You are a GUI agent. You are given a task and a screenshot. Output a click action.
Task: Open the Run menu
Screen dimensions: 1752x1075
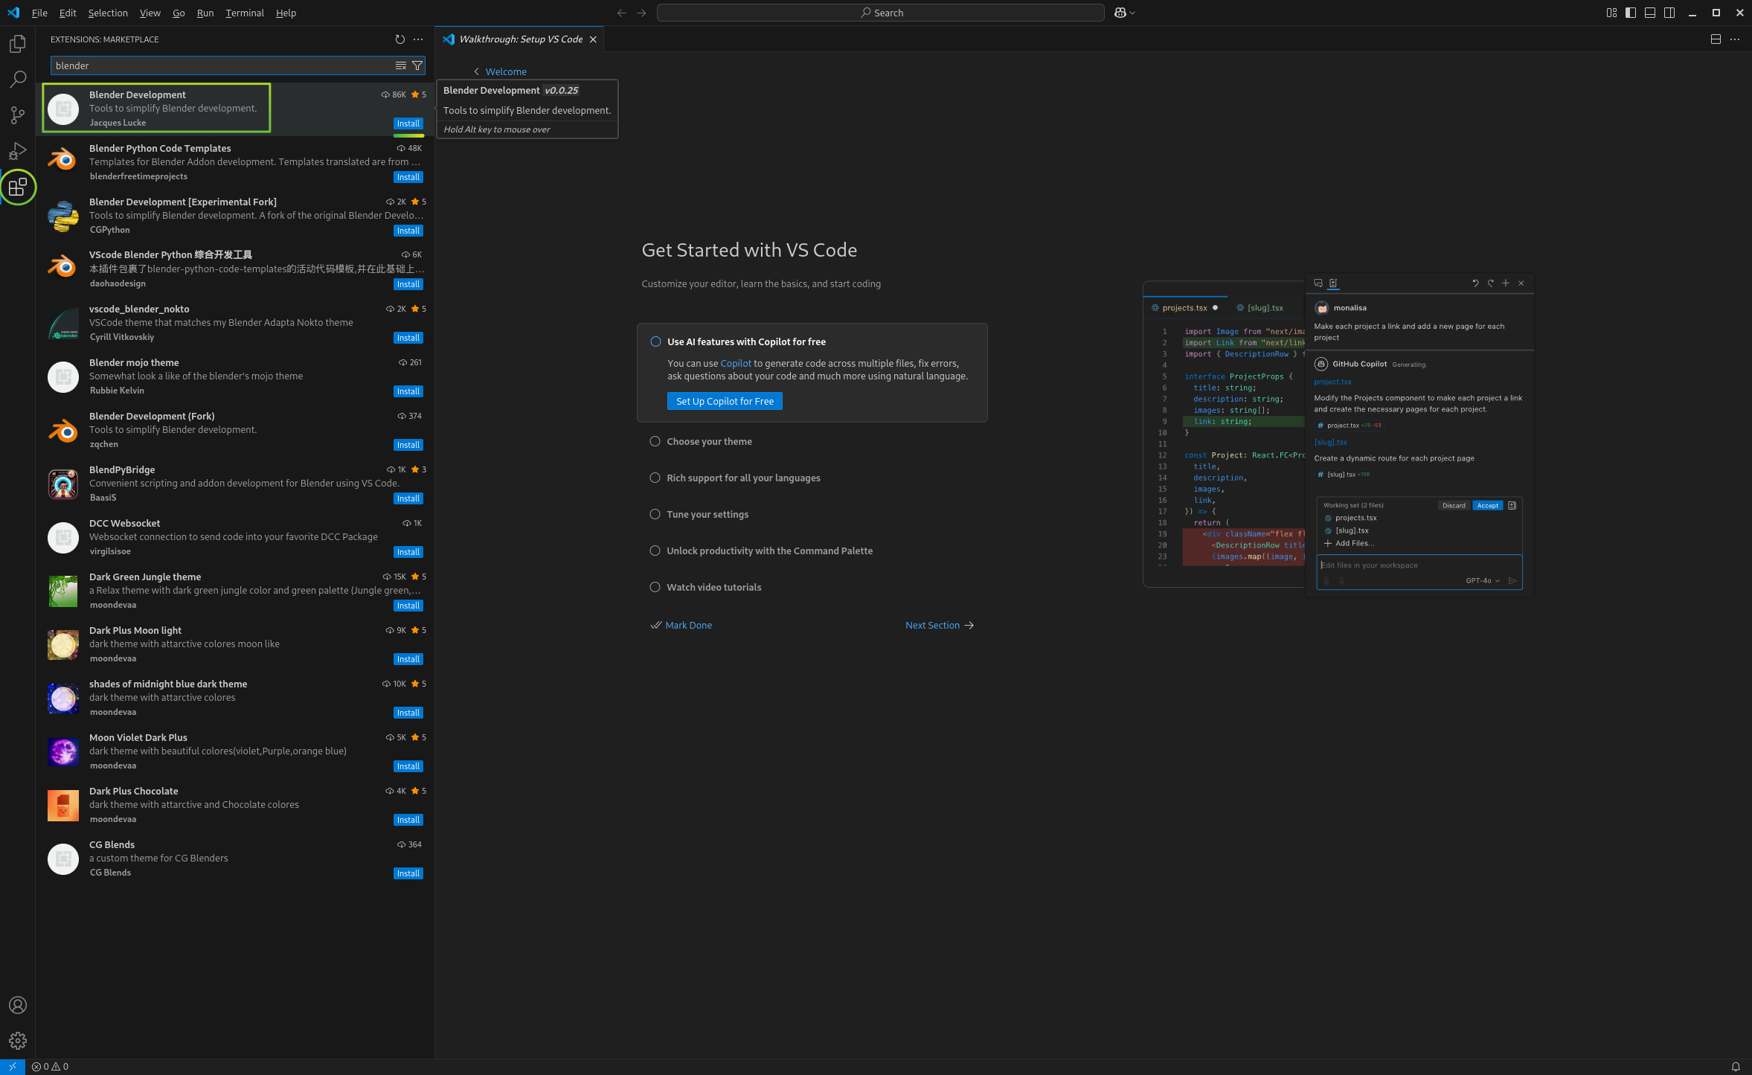point(205,13)
